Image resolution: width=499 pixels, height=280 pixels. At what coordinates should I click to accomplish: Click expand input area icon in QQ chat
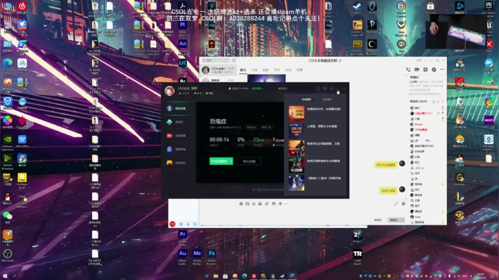396,204
